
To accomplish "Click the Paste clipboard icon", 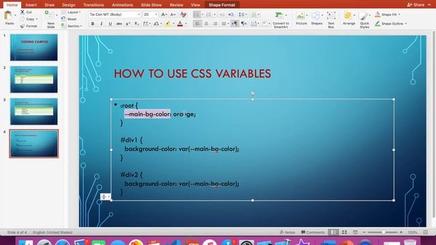I will click(9, 16).
